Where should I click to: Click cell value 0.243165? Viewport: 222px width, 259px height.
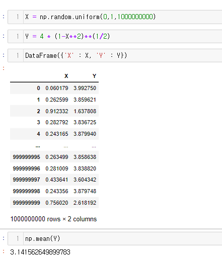click(57, 134)
